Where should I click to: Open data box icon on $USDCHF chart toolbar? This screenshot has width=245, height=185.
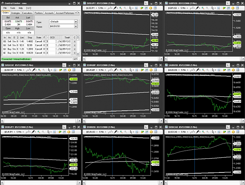tap(55, 70)
